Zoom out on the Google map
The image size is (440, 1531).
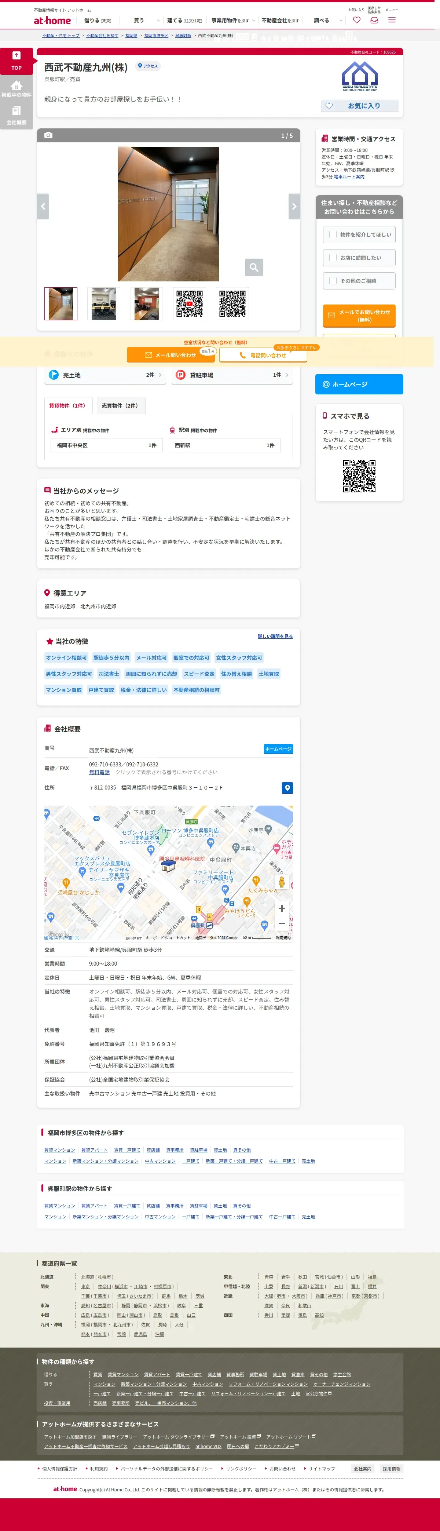(x=282, y=923)
